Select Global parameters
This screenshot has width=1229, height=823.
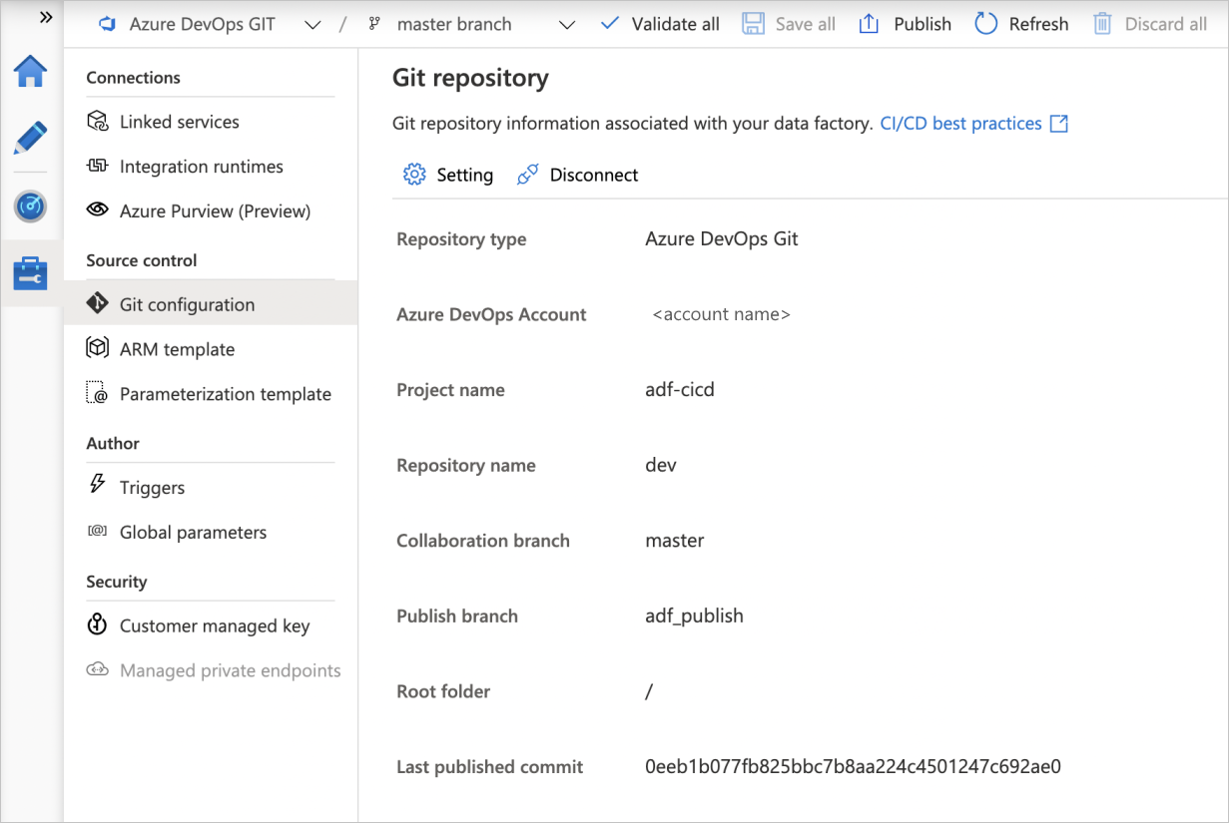pyautogui.click(x=193, y=532)
